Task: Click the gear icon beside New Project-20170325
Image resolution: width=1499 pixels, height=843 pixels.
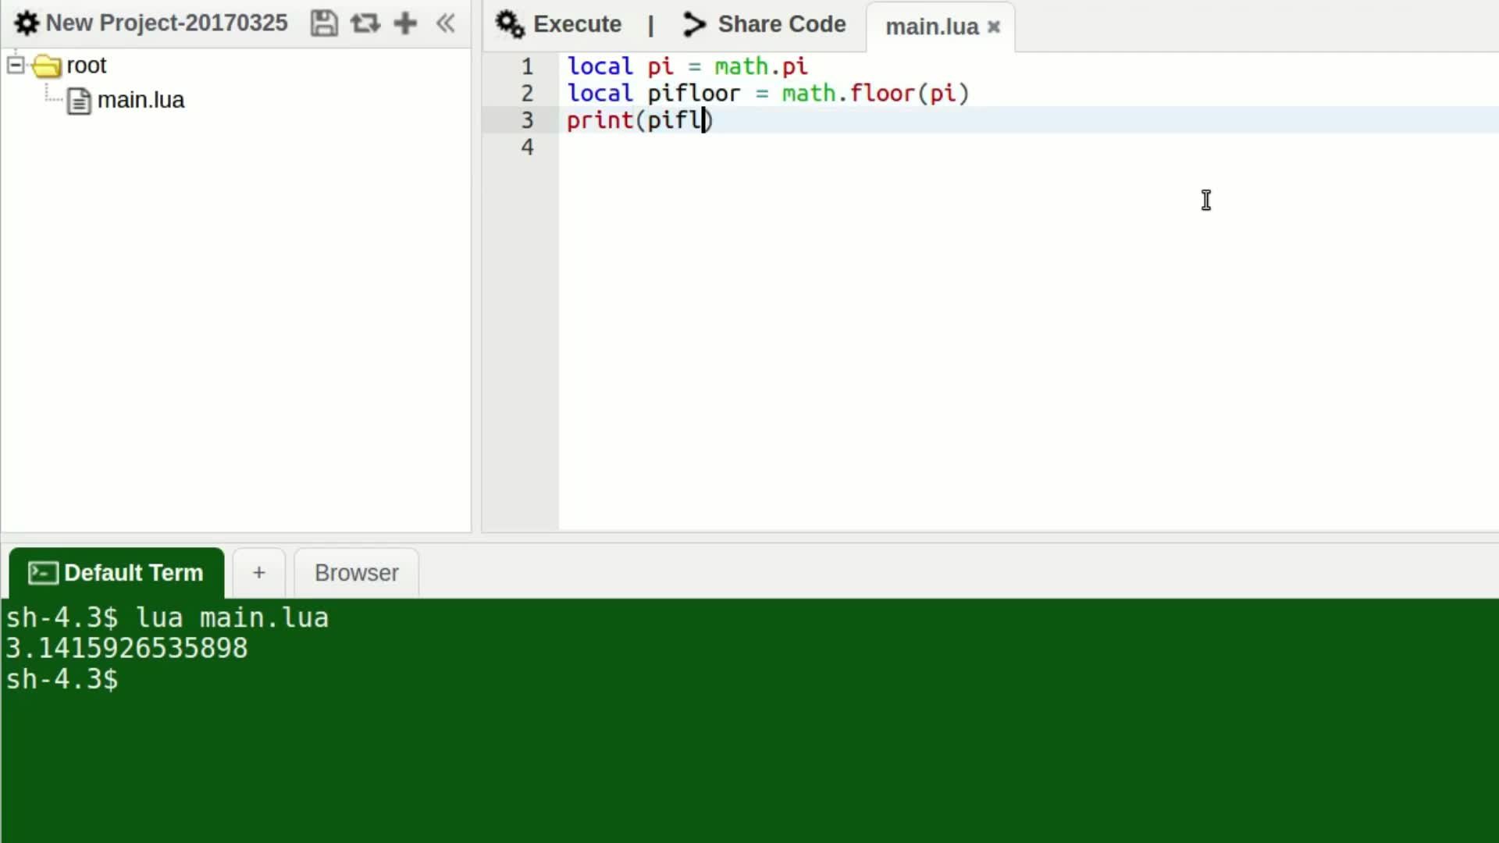Action: tap(26, 23)
